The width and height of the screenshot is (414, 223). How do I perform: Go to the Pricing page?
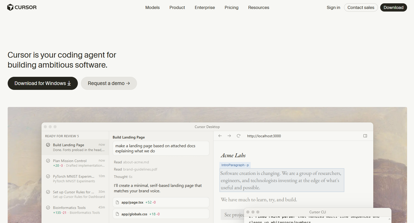[231, 7]
